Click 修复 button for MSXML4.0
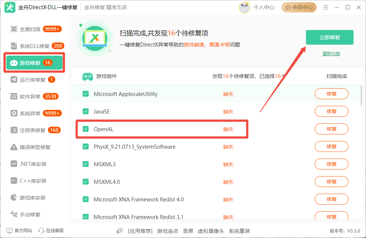Viewport: 366px width, 238px height. coord(332,182)
